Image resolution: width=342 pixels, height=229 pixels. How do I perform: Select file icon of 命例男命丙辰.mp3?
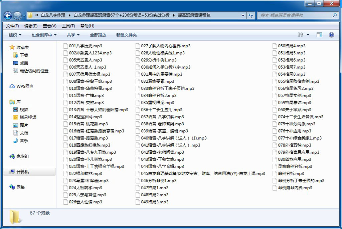click(275, 188)
